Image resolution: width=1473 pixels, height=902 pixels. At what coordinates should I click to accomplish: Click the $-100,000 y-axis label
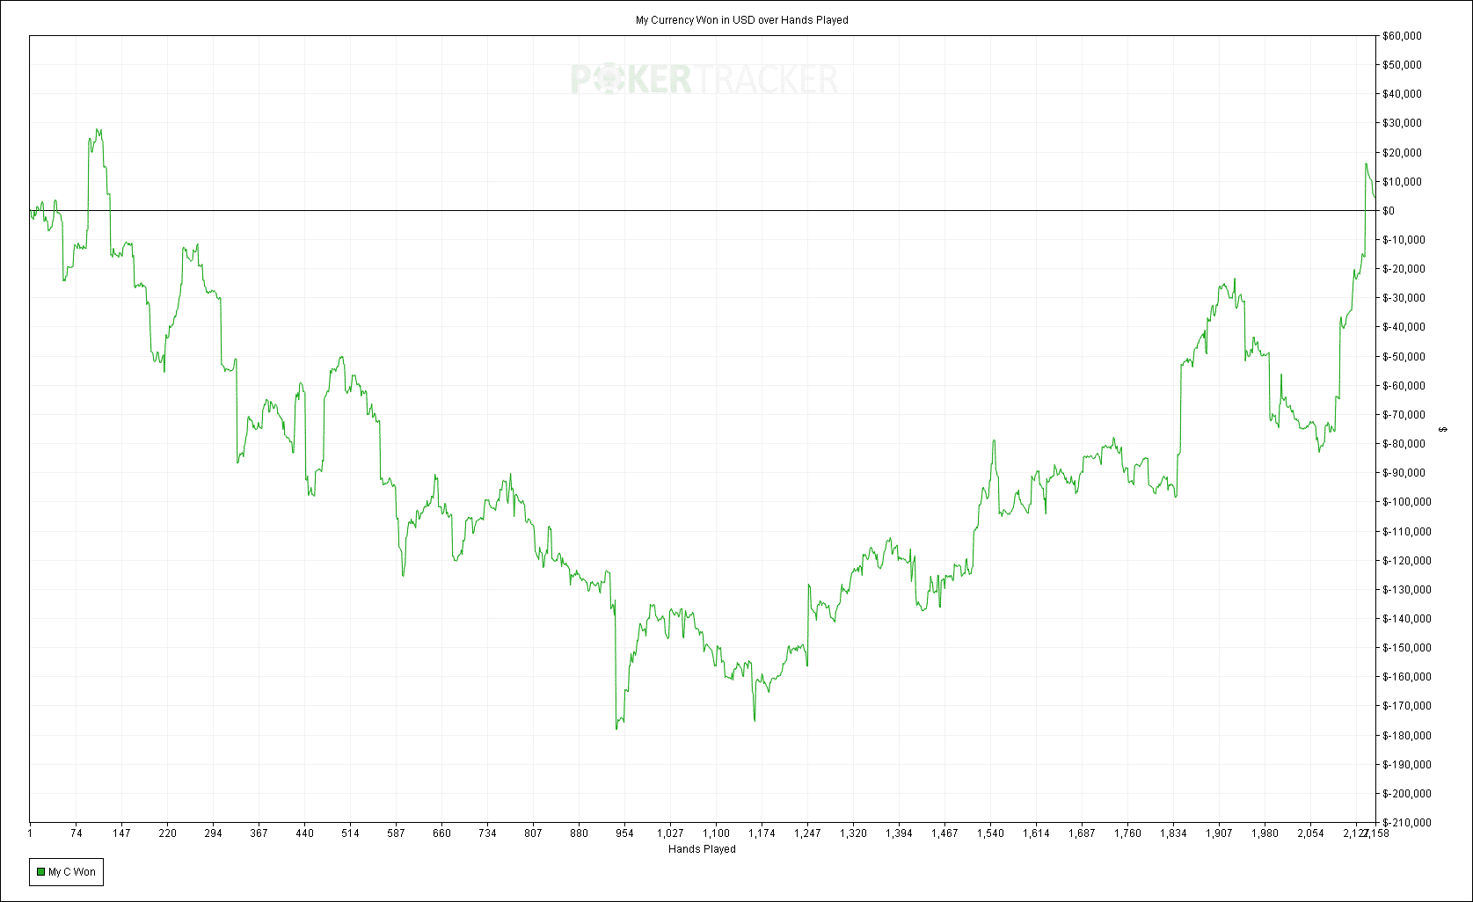click(x=1407, y=502)
